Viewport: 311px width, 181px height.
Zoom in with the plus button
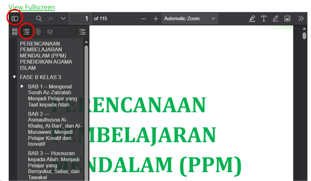point(156,19)
